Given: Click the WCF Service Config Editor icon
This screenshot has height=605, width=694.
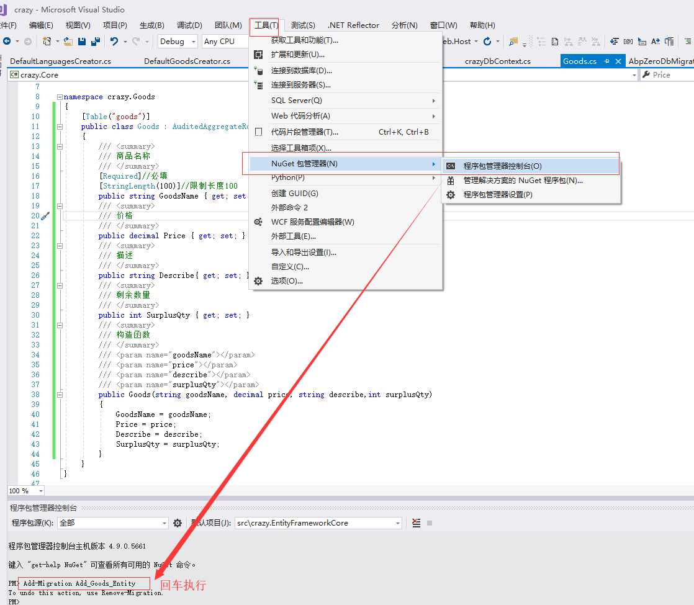Looking at the screenshot, I should (x=258, y=222).
